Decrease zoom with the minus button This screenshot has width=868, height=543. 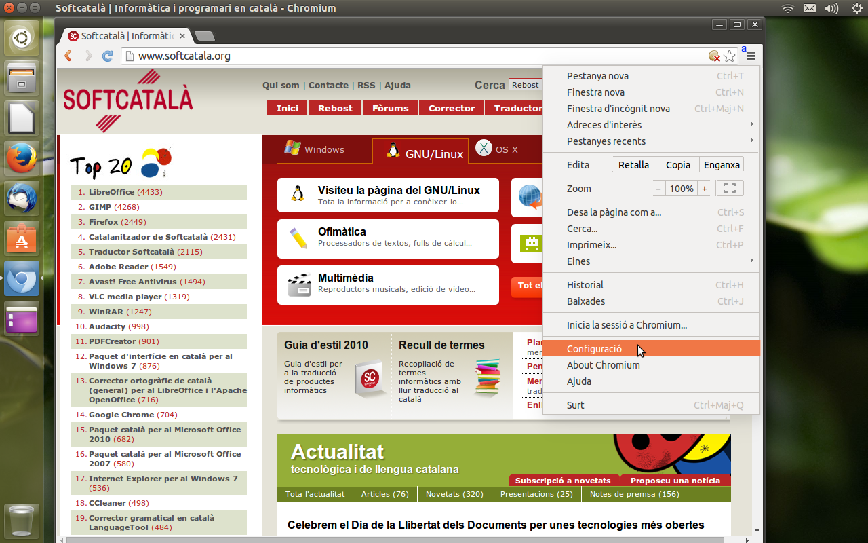tap(658, 189)
